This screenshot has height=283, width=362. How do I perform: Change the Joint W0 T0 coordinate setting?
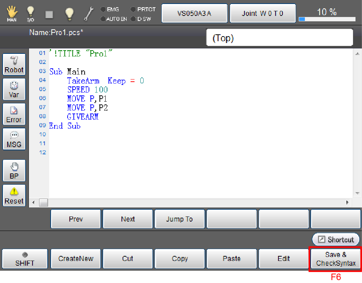[263, 14]
